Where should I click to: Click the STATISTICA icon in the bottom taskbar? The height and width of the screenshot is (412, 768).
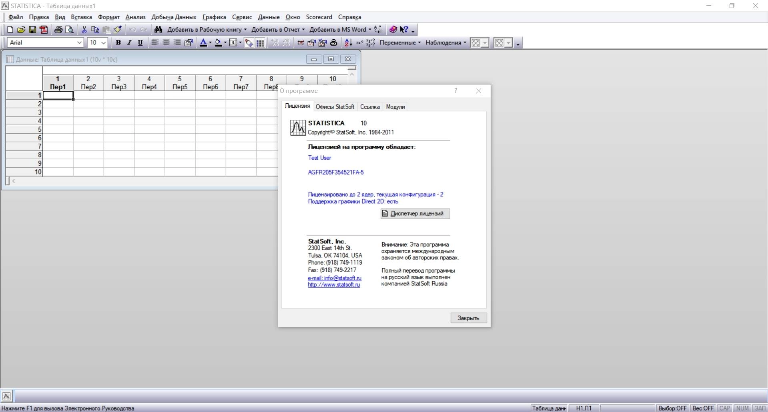pos(7,396)
